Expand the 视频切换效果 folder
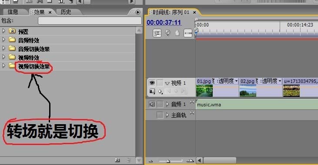This screenshot has width=318, height=165. (3, 66)
